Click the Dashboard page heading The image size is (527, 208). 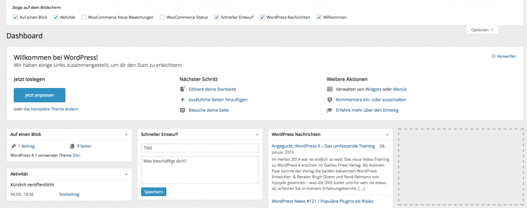pyautogui.click(x=25, y=36)
